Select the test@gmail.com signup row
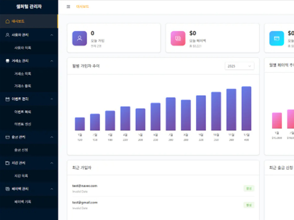 pyautogui.click(x=163, y=205)
